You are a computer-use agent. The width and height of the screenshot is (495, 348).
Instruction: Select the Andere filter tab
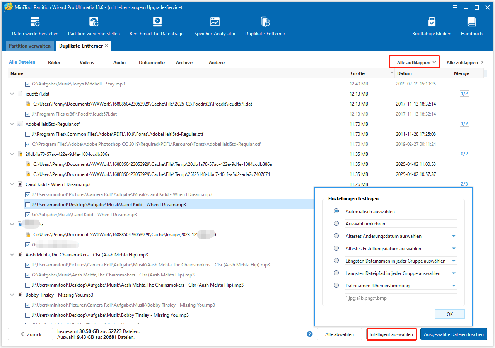coord(217,63)
